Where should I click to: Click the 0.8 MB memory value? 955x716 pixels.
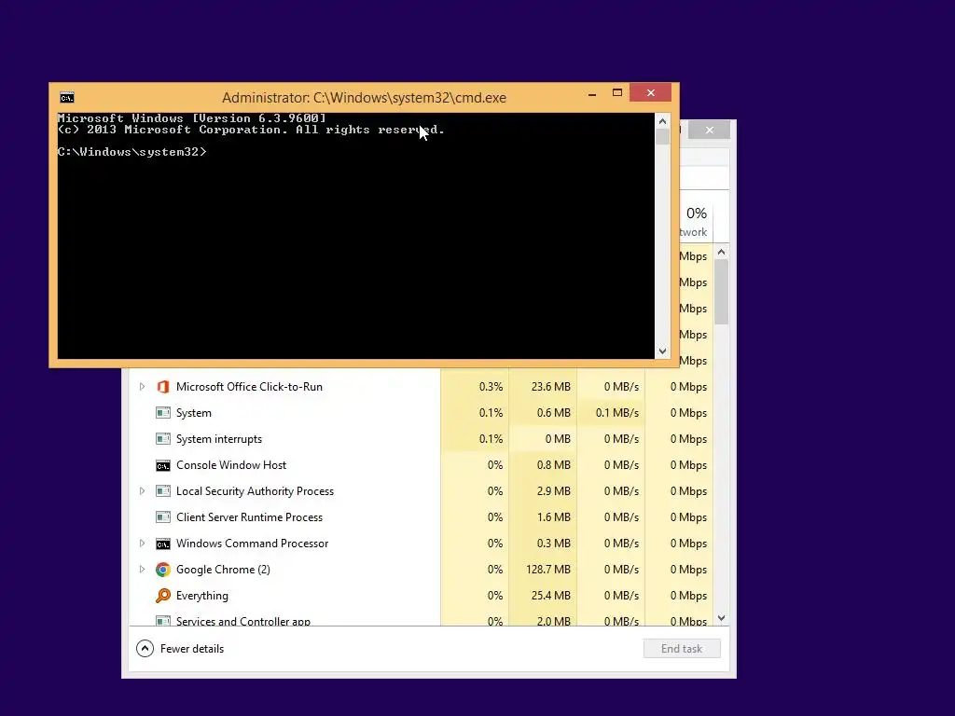click(554, 465)
